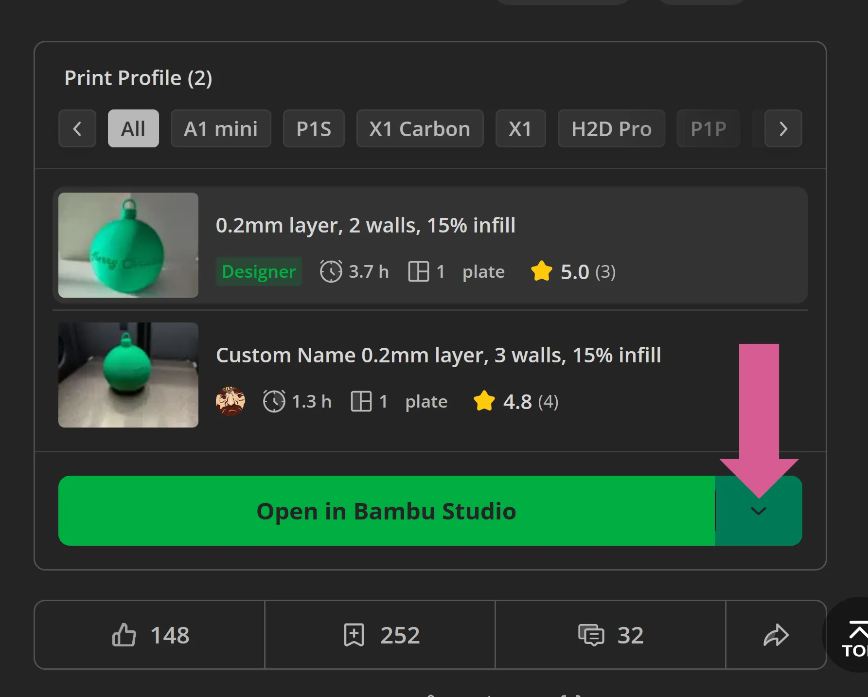Click the 1.3 h print time
The image size is (868, 697).
[x=312, y=401]
